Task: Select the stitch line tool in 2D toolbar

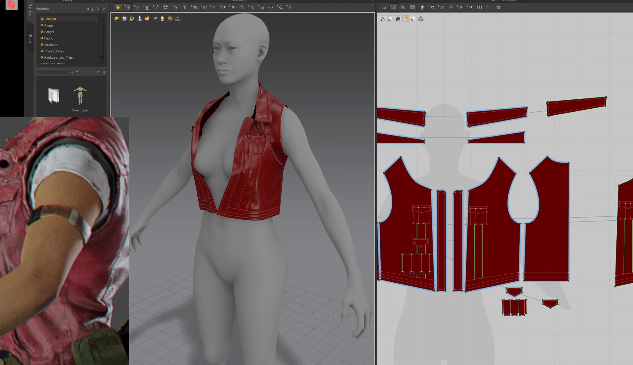Action: point(489,7)
